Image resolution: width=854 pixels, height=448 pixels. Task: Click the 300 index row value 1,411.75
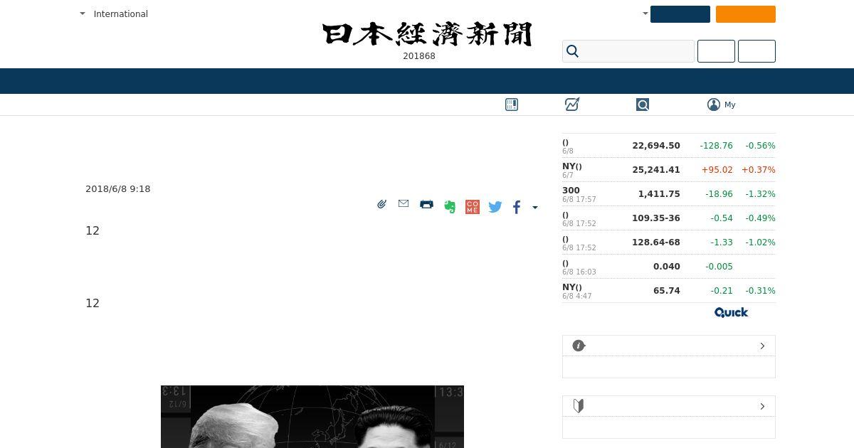click(x=659, y=194)
